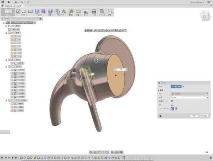
Task: Open the 修正 toolbar dropdown menu
Action: [51, 15]
